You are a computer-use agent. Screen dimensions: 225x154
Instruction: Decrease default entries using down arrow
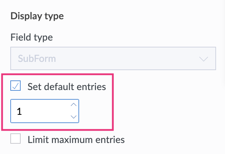click(73, 117)
